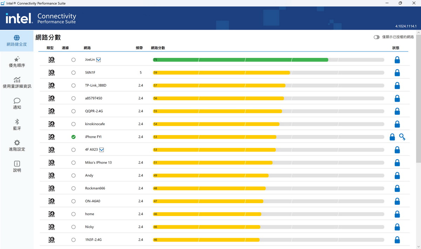This screenshot has width=421, height=249.
Task: Click the lock icon in Andy row
Action: pyautogui.click(x=397, y=176)
